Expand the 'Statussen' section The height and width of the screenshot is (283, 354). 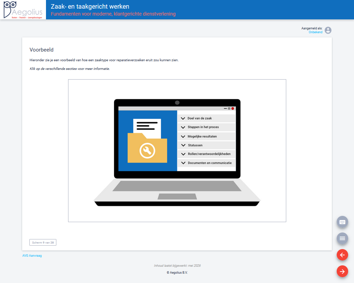tap(206, 145)
